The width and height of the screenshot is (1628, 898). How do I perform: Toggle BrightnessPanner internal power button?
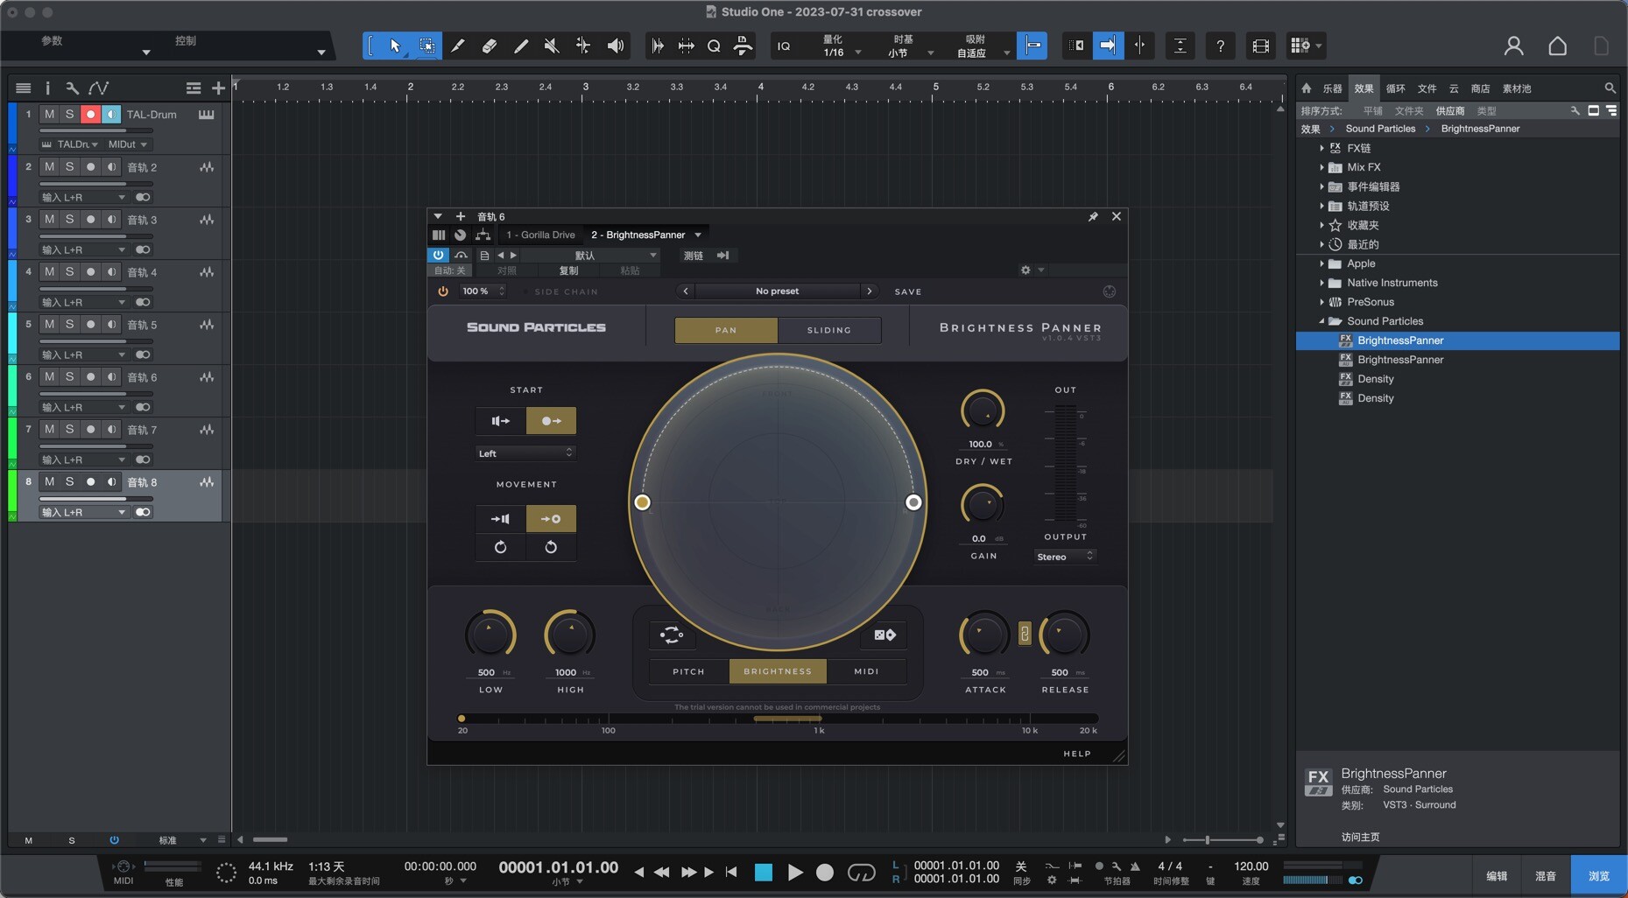(x=443, y=291)
